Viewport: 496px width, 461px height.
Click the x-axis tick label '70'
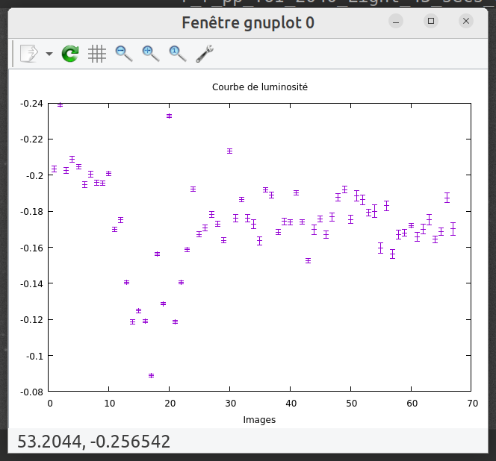[x=473, y=404]
